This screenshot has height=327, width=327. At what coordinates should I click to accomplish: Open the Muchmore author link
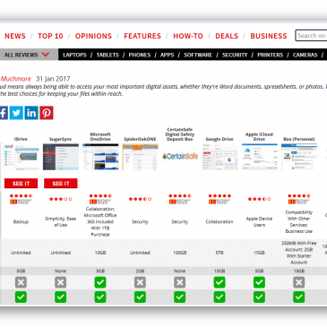coord(15,79)
